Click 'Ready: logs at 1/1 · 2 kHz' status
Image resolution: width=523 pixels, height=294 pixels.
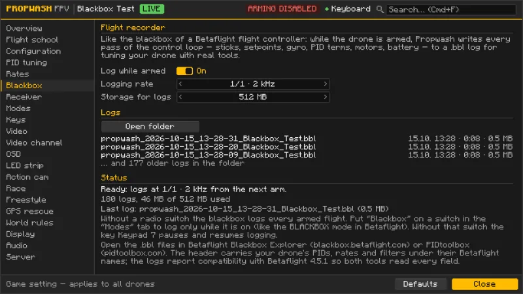194,189
